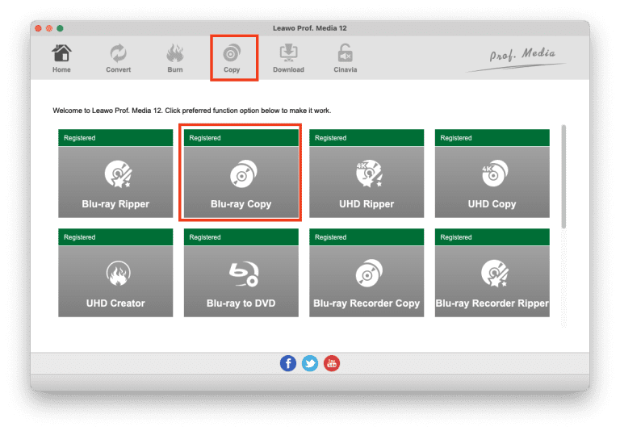Launch the Blu-ray Recorder Copy tile

click(367, 273)
